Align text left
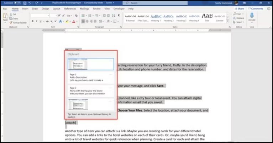The image size is (273, 143). (83, 21)
